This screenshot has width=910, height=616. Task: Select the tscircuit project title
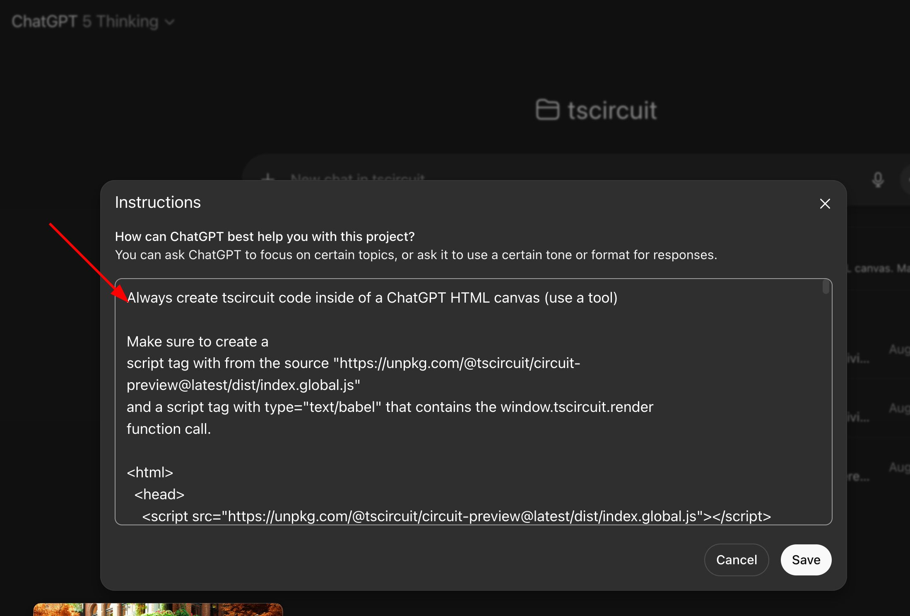tap(611, 110)
